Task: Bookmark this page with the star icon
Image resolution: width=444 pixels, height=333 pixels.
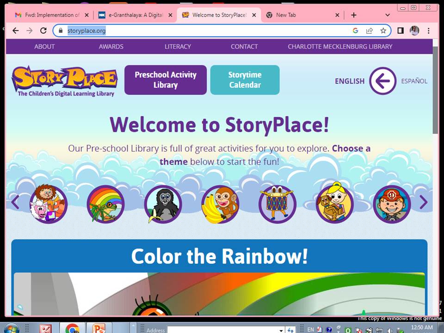Action: point(383,31)
